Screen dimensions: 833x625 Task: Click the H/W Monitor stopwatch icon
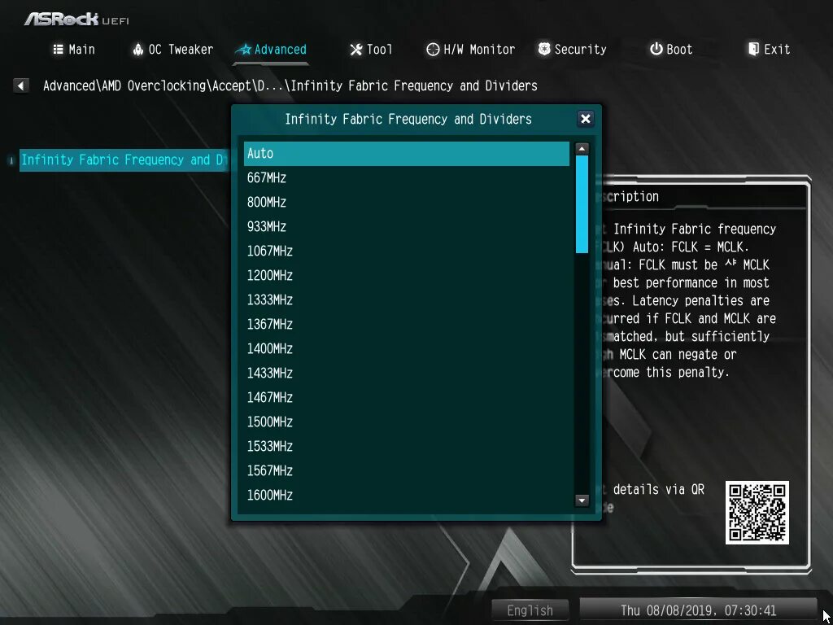[432, 49]
